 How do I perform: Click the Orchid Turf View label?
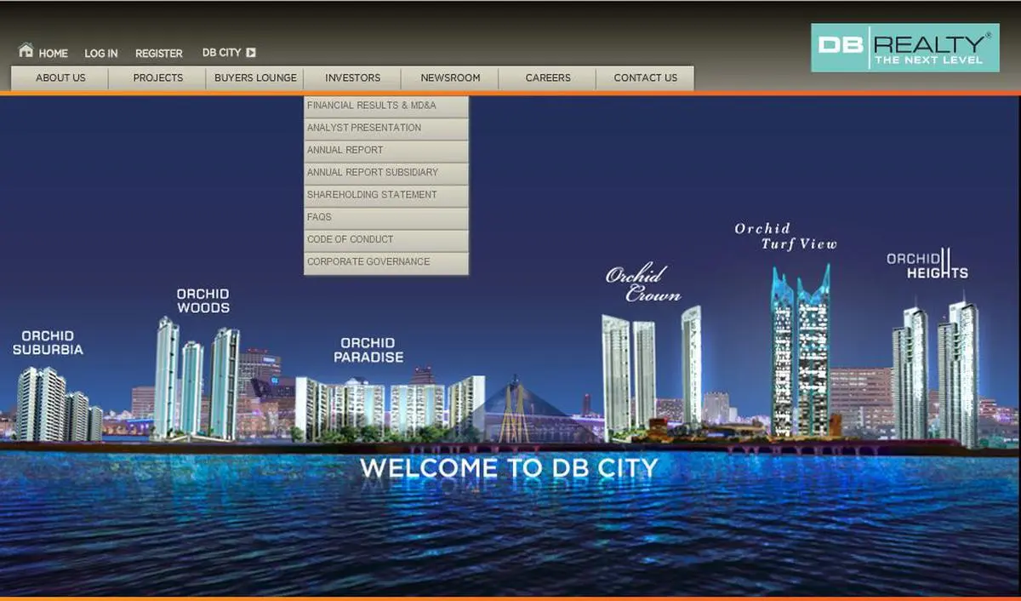point(786,236)
